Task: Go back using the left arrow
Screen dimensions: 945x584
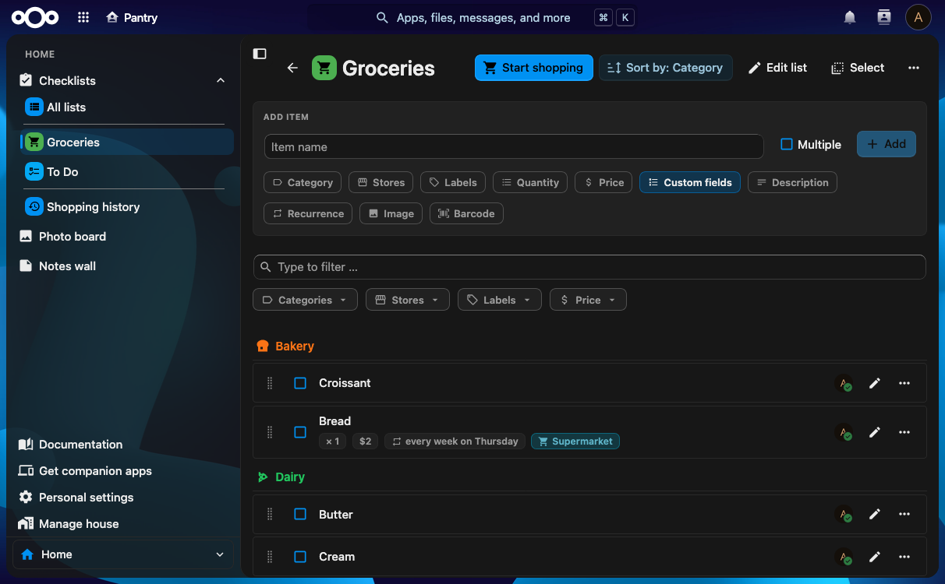Action: pos(292,68)
